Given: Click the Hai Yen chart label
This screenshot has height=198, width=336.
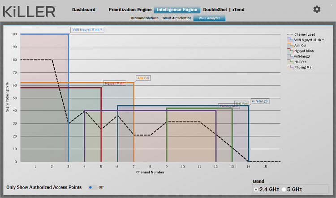Looking at the screenshot, I should (242, 103).
